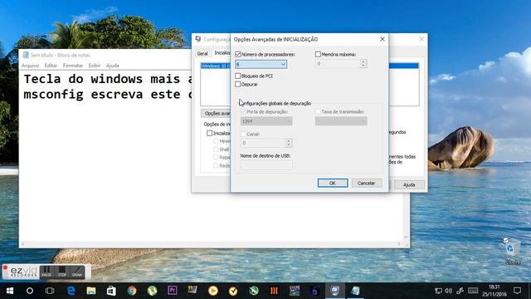531x299 pixels.
Task: Open the Editar menu in Notepad
Action: (x=51, y=66)
